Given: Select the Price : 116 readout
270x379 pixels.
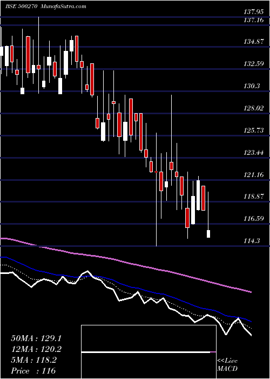Looking at the screenshot, I should tap(33, 371).
